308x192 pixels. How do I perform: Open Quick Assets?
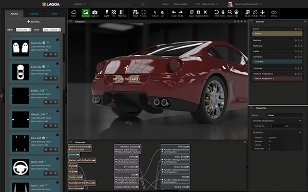coord(180,4)
